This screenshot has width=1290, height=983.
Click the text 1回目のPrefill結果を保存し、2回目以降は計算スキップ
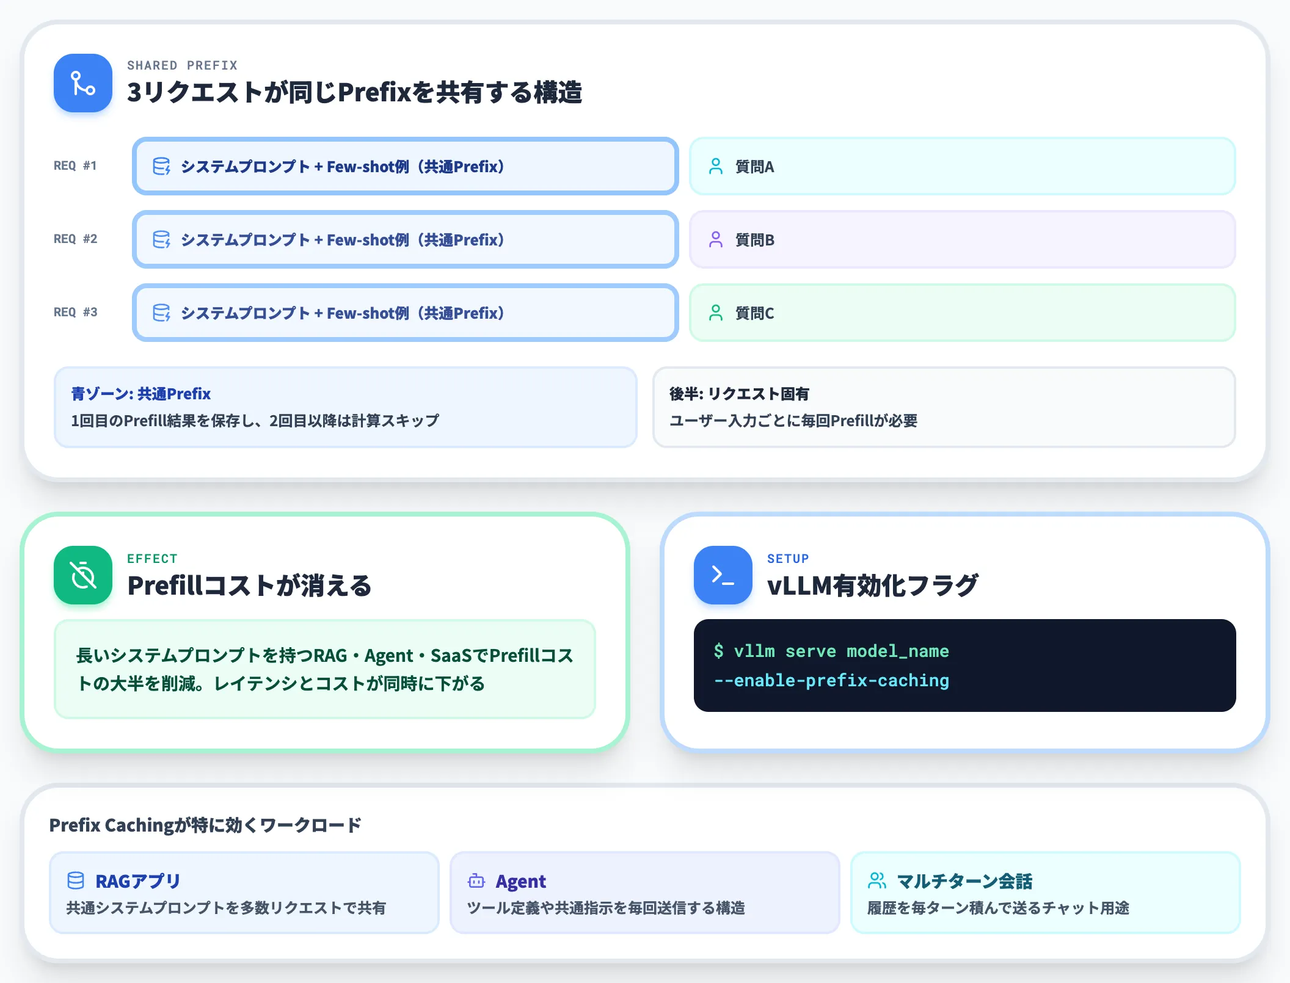(255, 421)
